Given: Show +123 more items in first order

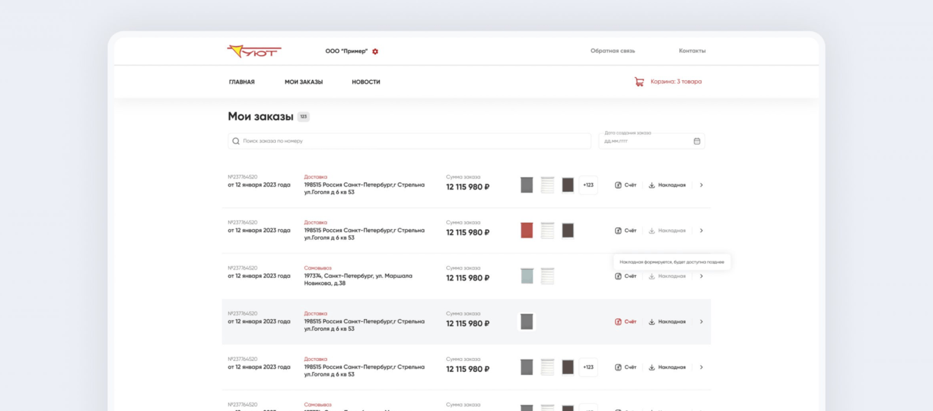Looking at the screenshot, I should [x=588, y=185].
